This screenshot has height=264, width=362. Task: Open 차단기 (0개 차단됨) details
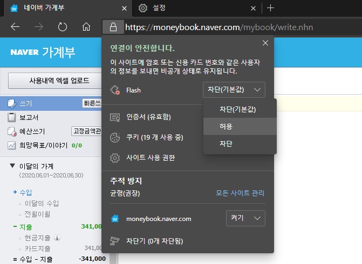[x=155, y=241]
